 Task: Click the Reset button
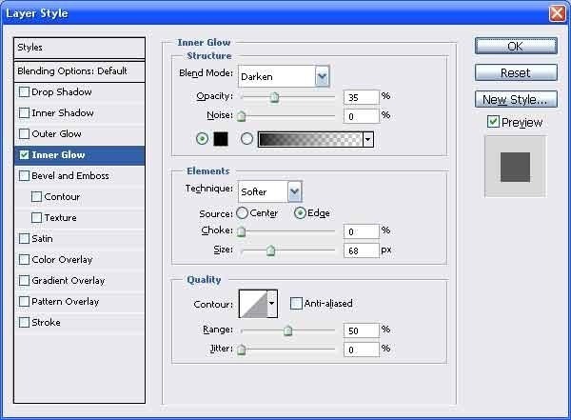[x=516, y=72]
